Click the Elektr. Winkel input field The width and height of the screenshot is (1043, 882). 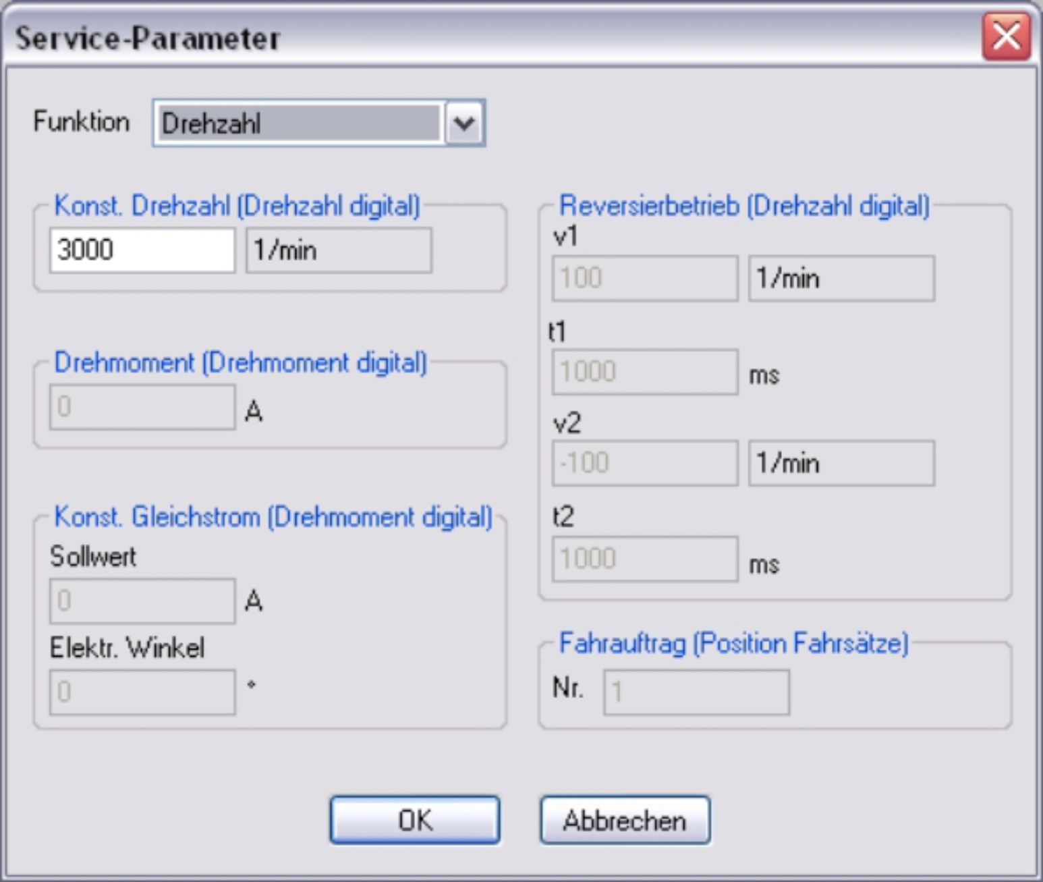pos(142,692)
